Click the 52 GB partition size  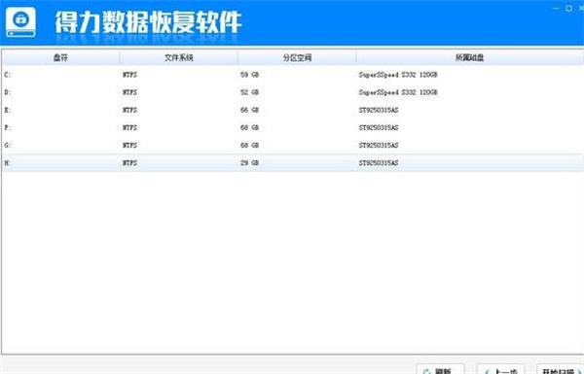pyautogui.click(x=249, y=92)
